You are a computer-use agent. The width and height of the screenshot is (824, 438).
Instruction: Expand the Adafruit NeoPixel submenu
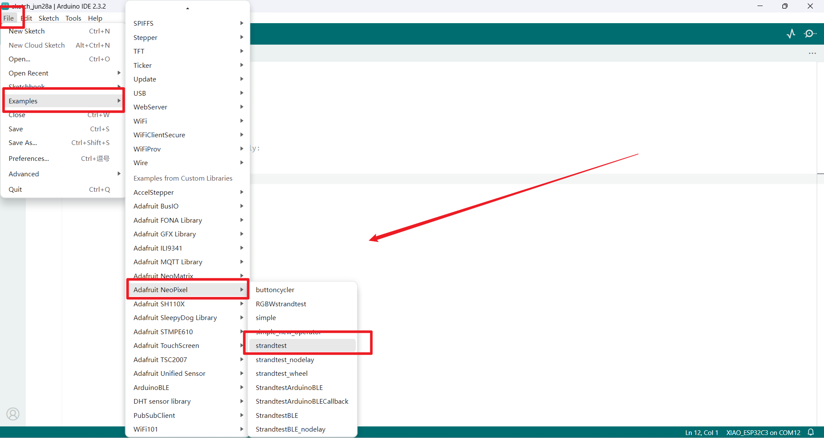188,290
